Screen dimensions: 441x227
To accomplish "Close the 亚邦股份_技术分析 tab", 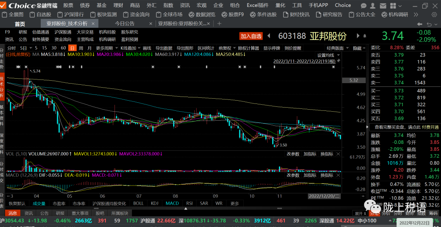I will [x=94, y=24].
